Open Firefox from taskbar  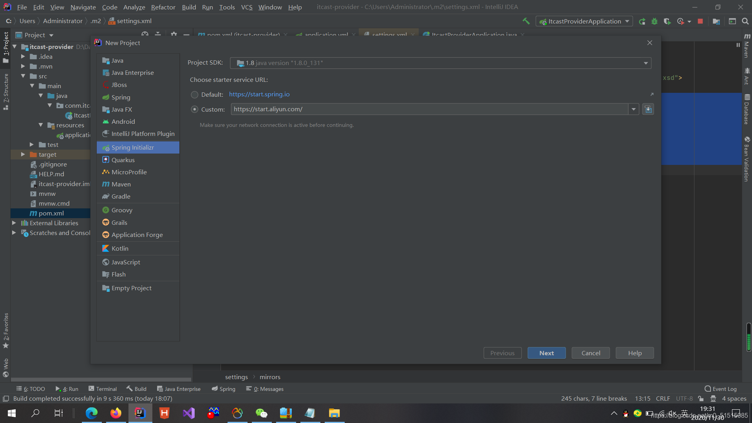116,413
